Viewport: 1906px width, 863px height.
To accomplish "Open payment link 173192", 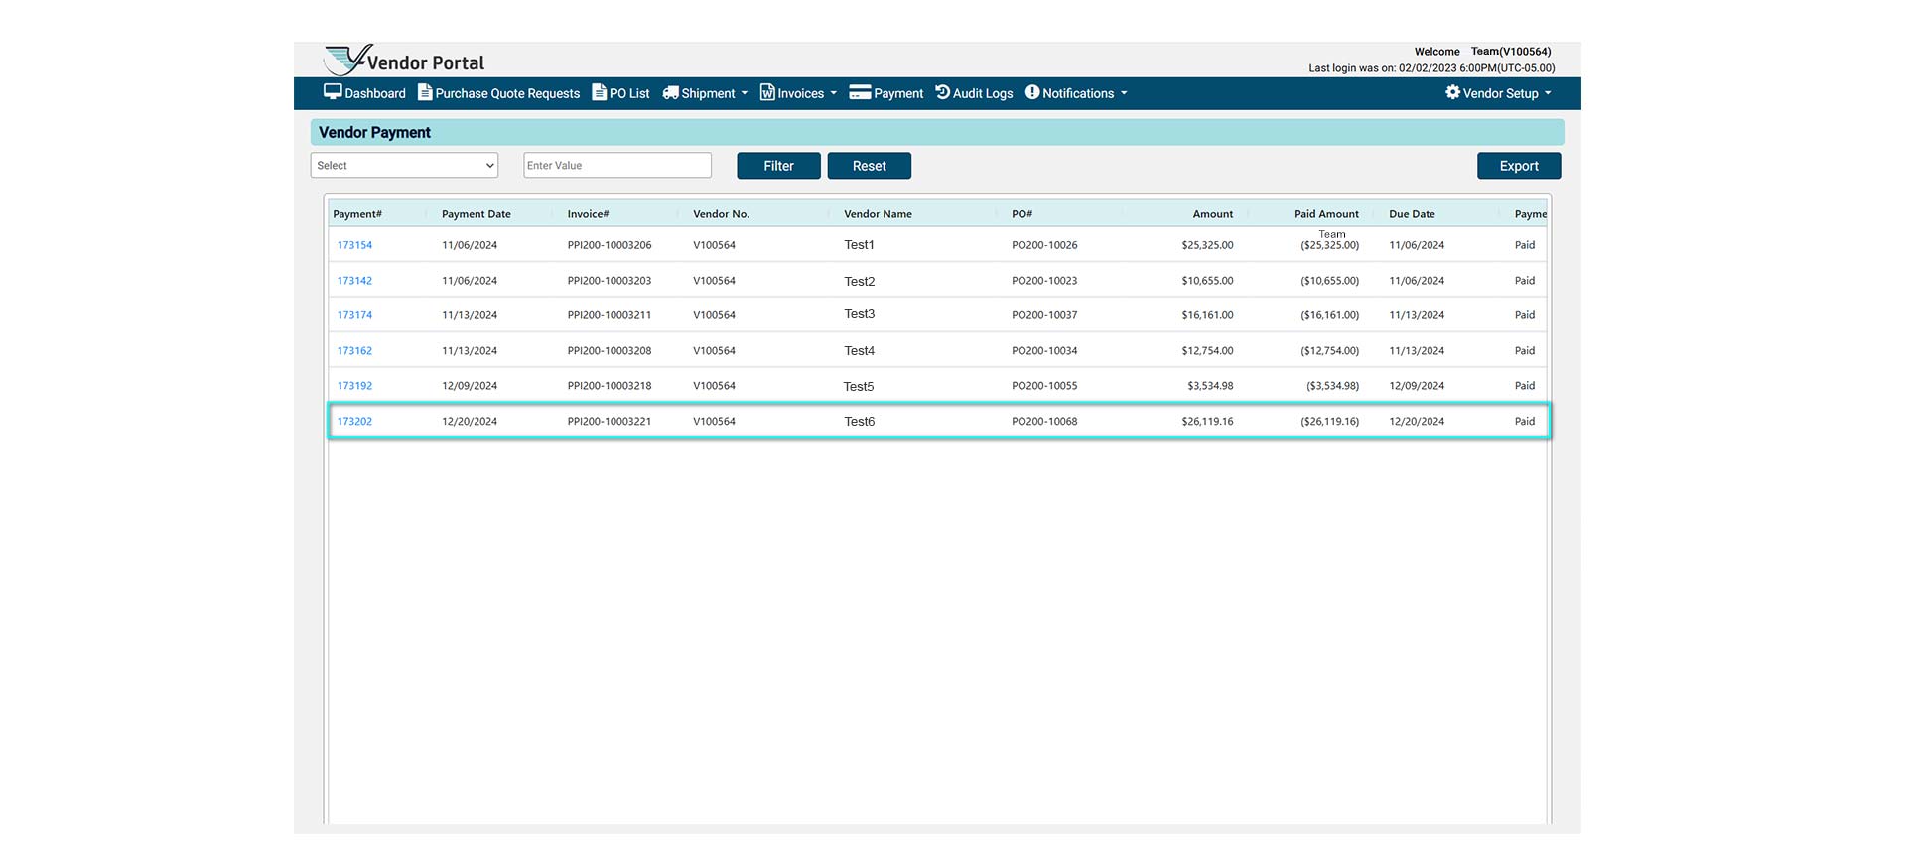I will tap(354, 386).
